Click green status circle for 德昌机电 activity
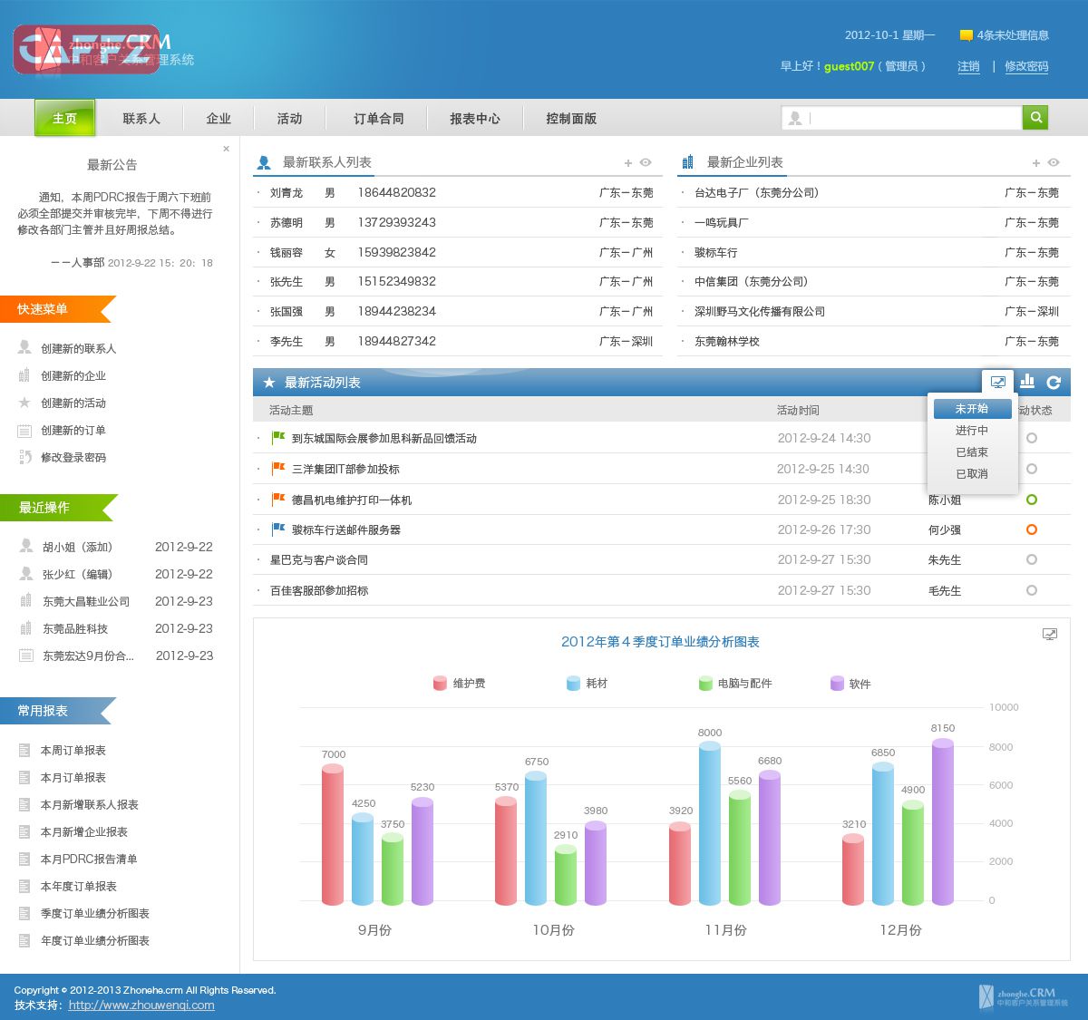 [x=1031, y=500]
